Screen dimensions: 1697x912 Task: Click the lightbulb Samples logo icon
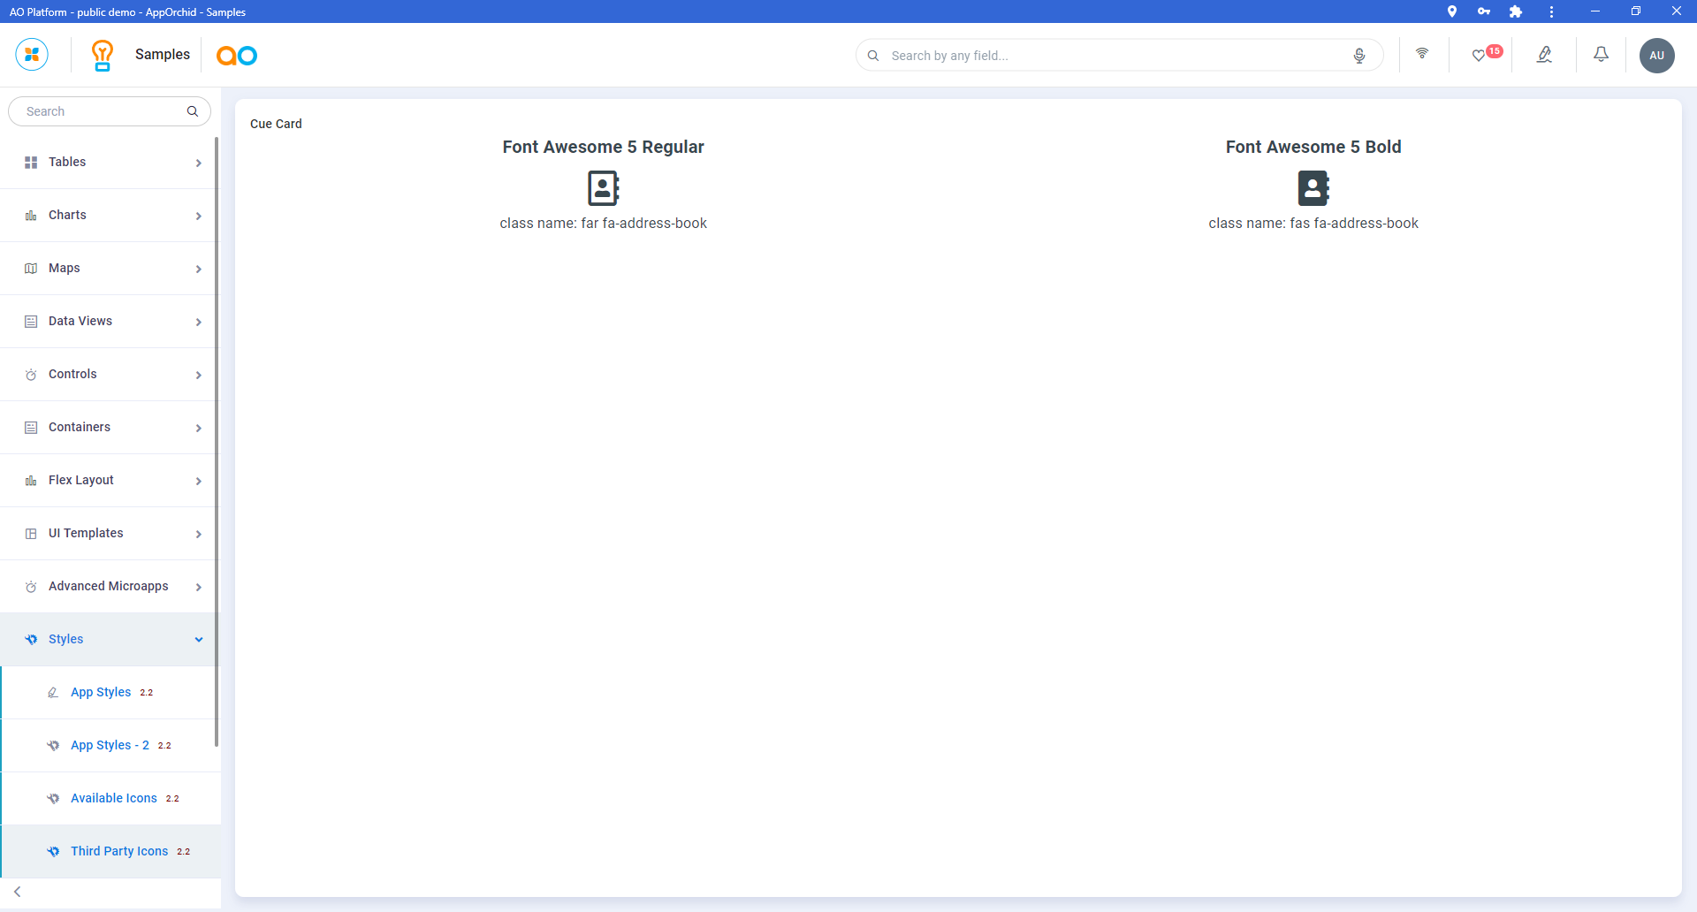(103, 55)
